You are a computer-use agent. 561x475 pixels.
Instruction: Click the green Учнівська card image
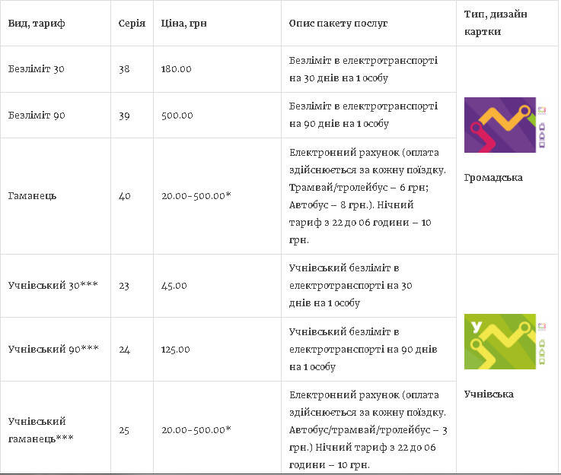pos(505,341)
